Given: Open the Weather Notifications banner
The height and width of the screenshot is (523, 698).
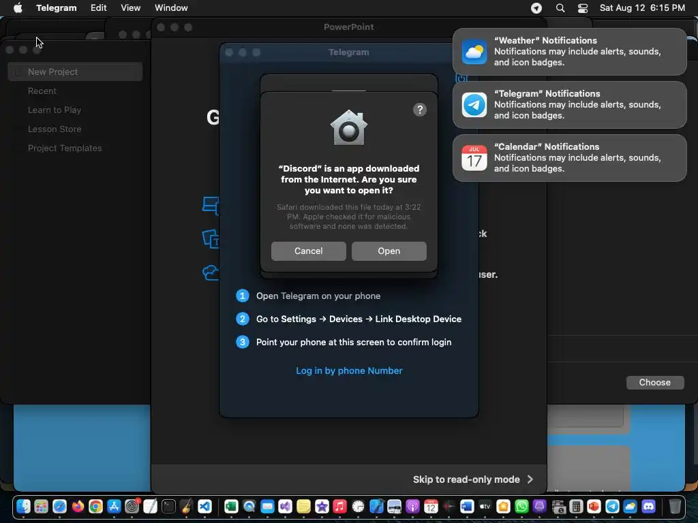Looking at the screenshot, I should tap(569, 52).
